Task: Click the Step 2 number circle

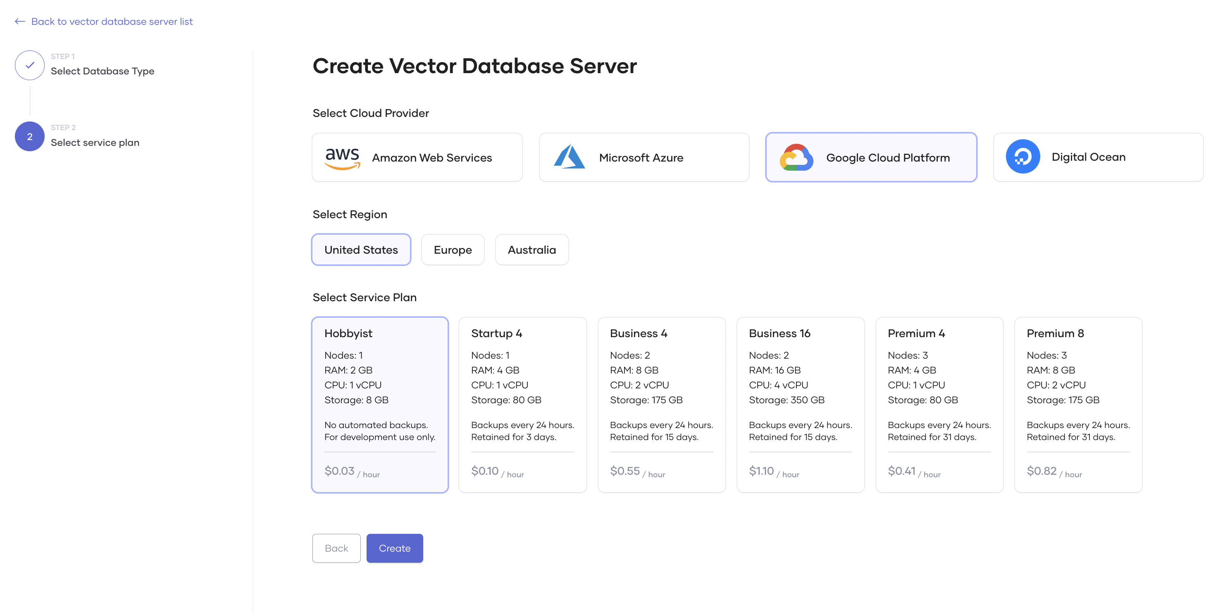Action: pyautogui.click(x=29, y=137)
